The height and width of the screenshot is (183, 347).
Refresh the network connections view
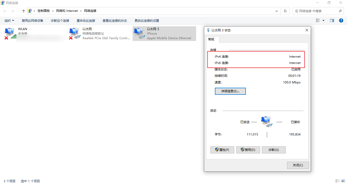click(x=285, y=11)
